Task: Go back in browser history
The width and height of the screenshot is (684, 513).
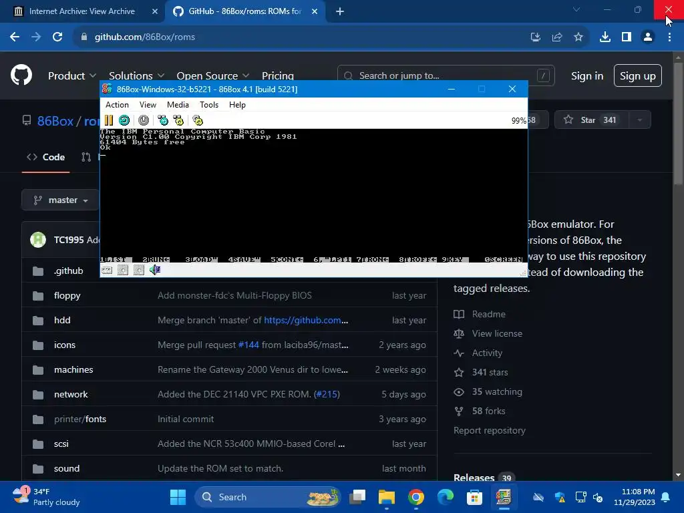Action: (15, 37)
